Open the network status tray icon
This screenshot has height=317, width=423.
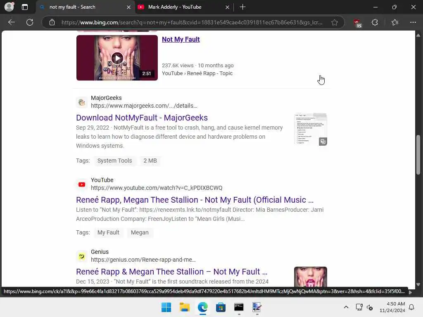(359, 307)
